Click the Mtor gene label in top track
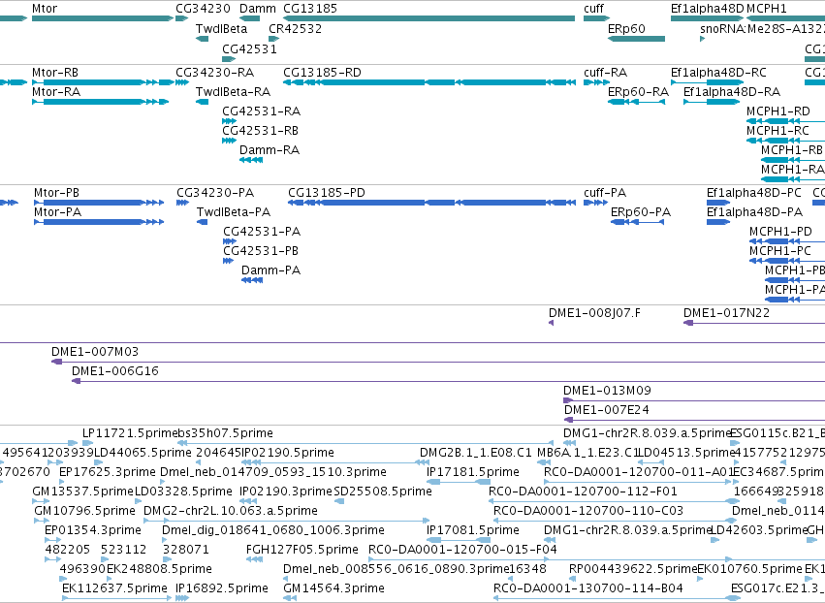This screenshot has height=603, width=825. pos(45,9)
